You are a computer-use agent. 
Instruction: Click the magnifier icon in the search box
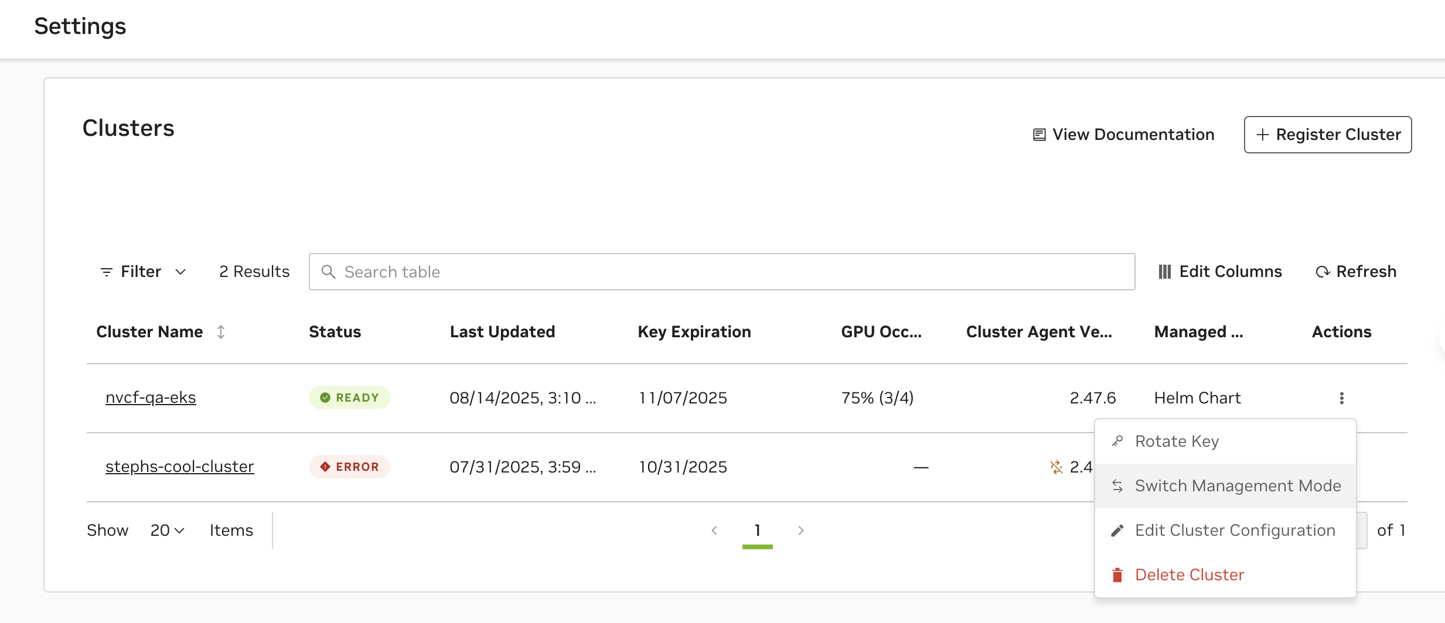329,272
